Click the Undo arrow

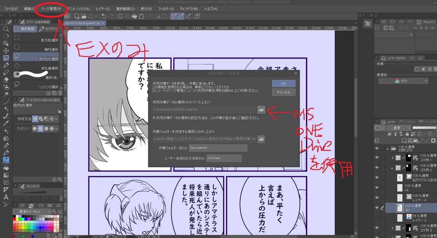(x=104, y=16)
